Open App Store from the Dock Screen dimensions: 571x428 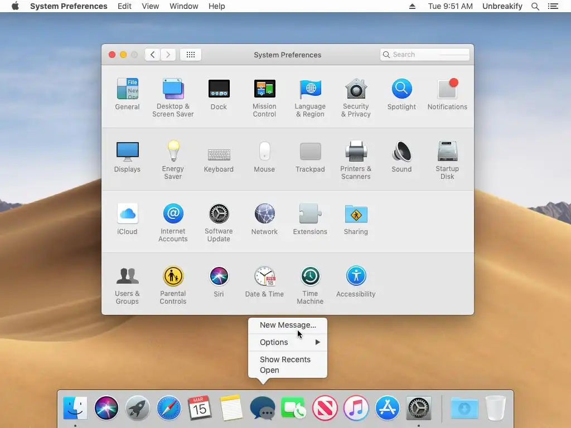coord(387,408)
